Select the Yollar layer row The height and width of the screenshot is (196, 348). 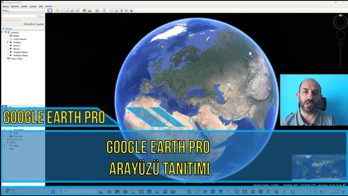[x=16, y=133]
